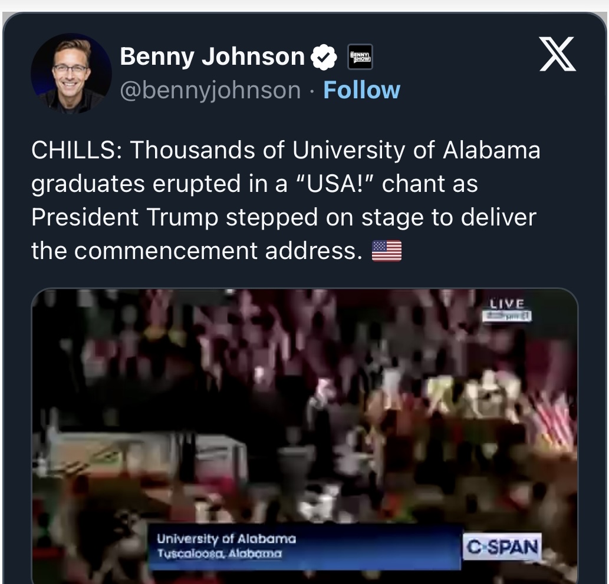Follow the @bennyjohnson account
The image size is (609, 584).
[x=361, y=90]
